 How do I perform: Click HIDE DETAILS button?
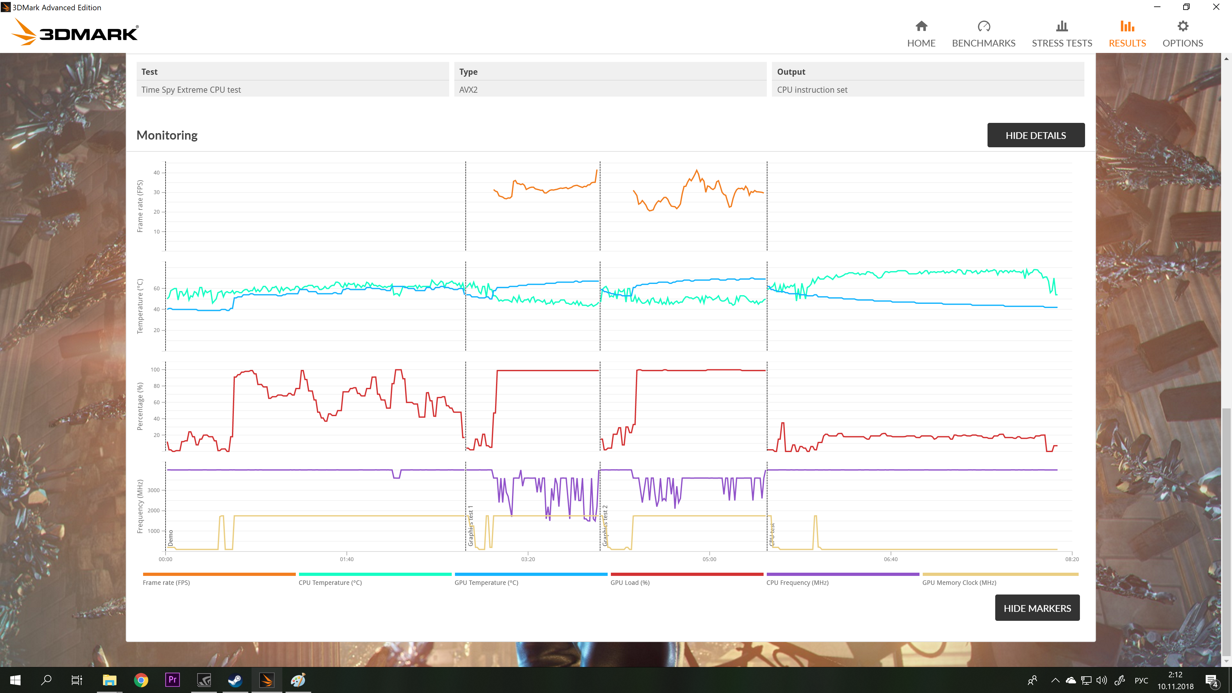1036,135
